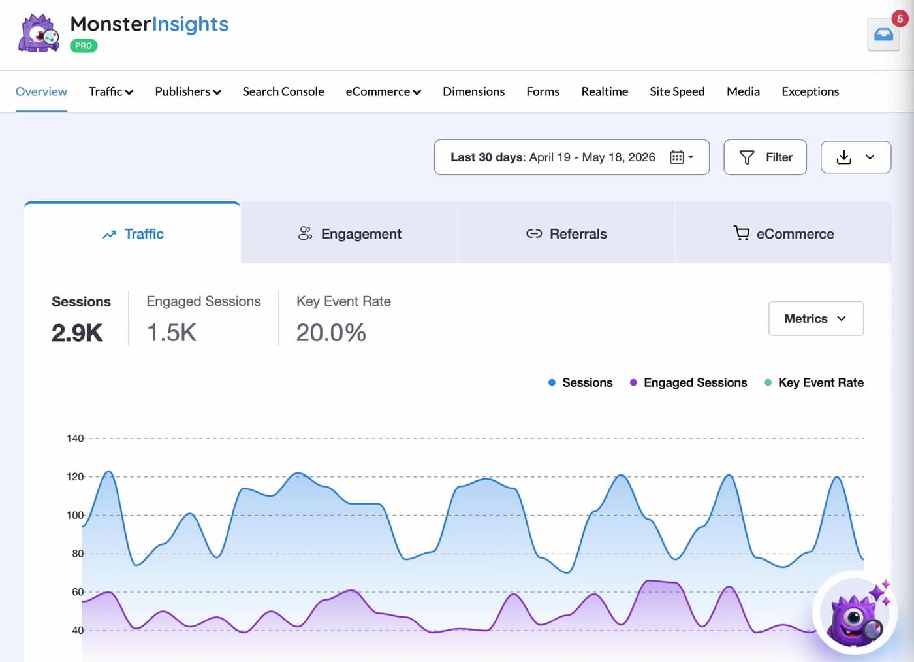This screenshot has width=914, height=662.
Task: Select the Engaged Sessions metric card
Action: point(204,318)
